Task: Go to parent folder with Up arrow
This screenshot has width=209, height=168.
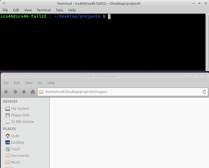Action: pyautogui.click(x=24, y=92)
